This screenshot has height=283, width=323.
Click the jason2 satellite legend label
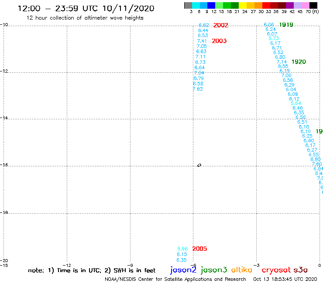183,270
